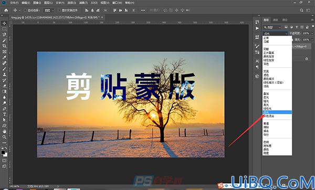Click the Home icon in options bar
This screenshot has height=190, width=315.
(6, 10)
